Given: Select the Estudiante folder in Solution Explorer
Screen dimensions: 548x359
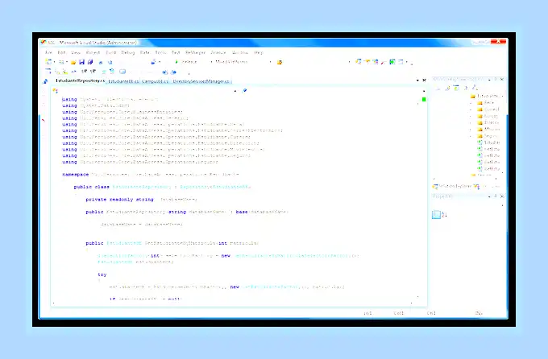Looking at the screenshot, I should tap(484, 96).
